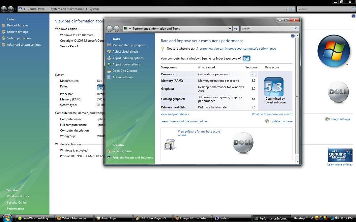Viewport: 356px width, 222px height.
Task: Expand the Performance Information address bar dropdown
Action: (x=230, y=29)
